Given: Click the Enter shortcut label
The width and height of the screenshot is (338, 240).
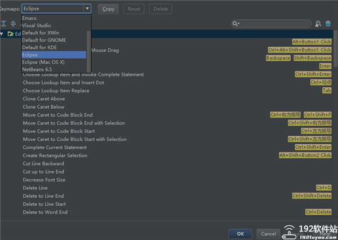Looking at the screenshot, I should click(325, 66).
